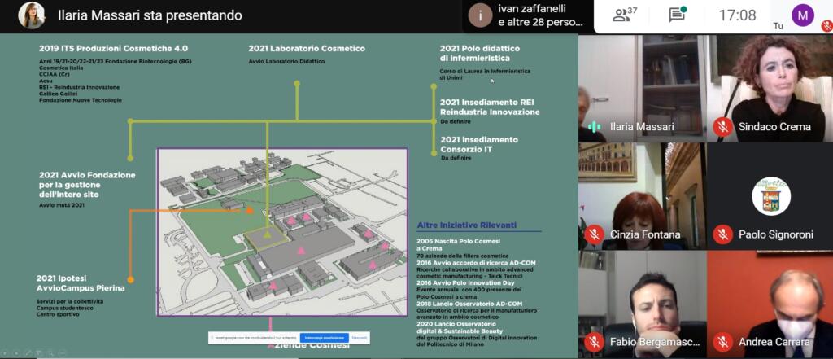
Task: Select Fabio Bergamaschi's video tile
Action: (x=642, y=304)
